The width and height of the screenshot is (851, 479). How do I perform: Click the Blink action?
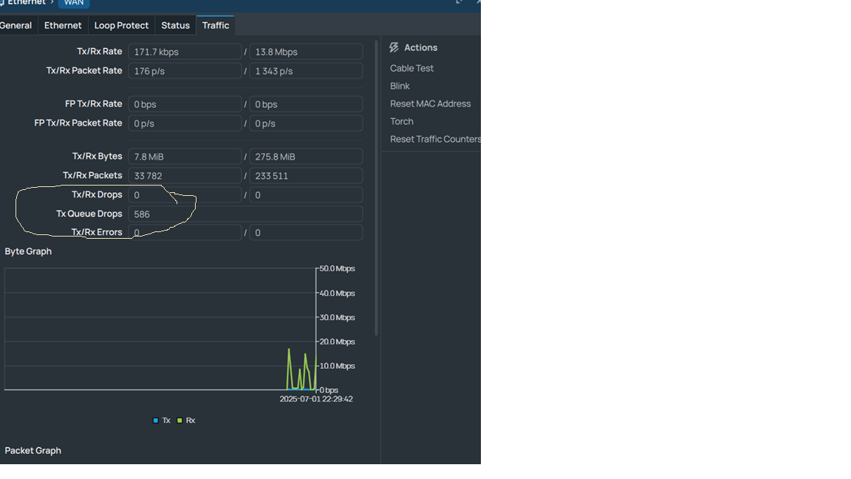[x=400, y=86]
